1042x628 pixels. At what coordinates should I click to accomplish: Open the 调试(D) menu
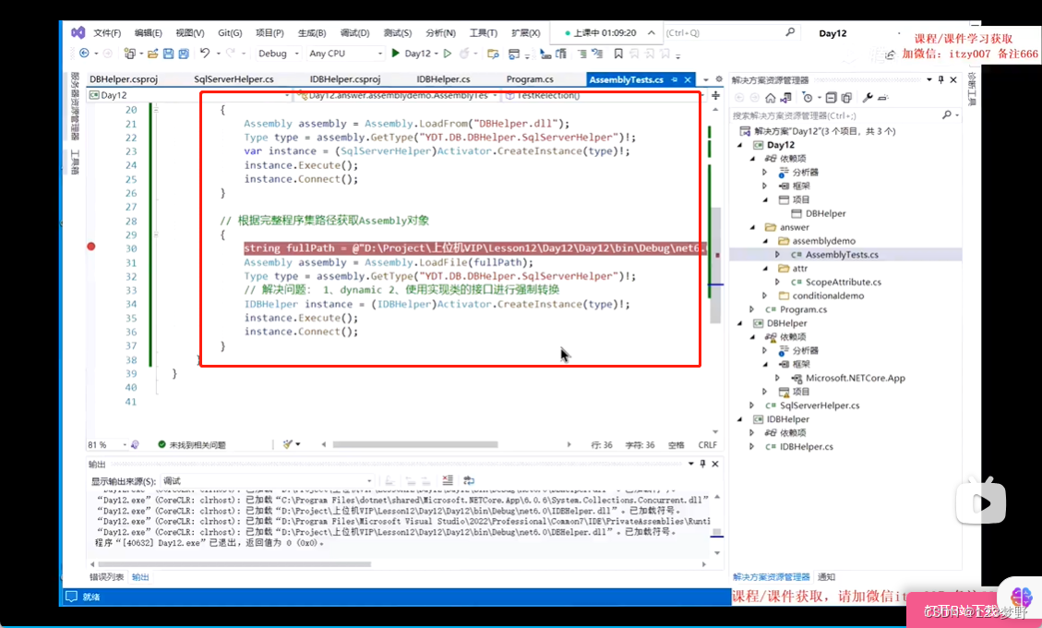pos(354,32)
